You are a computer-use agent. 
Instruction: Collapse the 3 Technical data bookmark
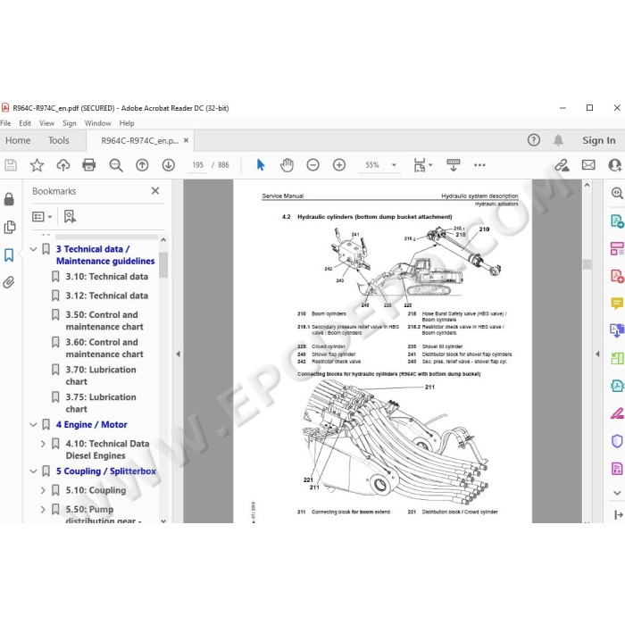(x=34, y=249)
